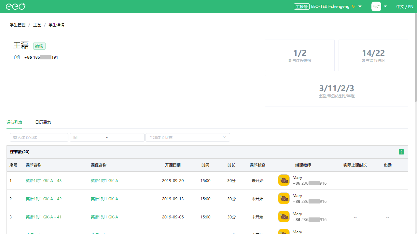
Task: Click the 授课教师 column header
Action: (x=303, y=165)
